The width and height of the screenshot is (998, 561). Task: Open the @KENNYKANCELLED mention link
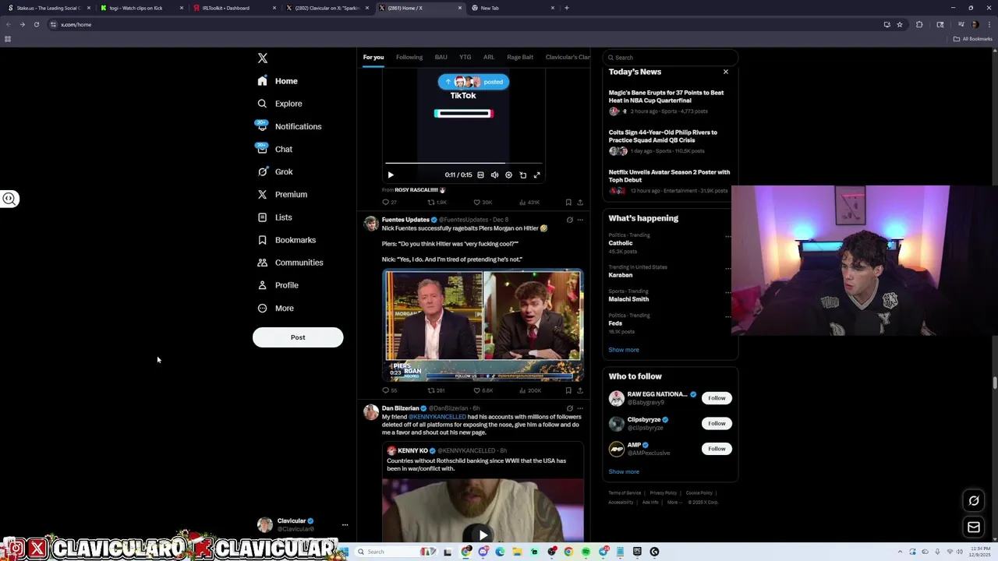tap(437, 417)
